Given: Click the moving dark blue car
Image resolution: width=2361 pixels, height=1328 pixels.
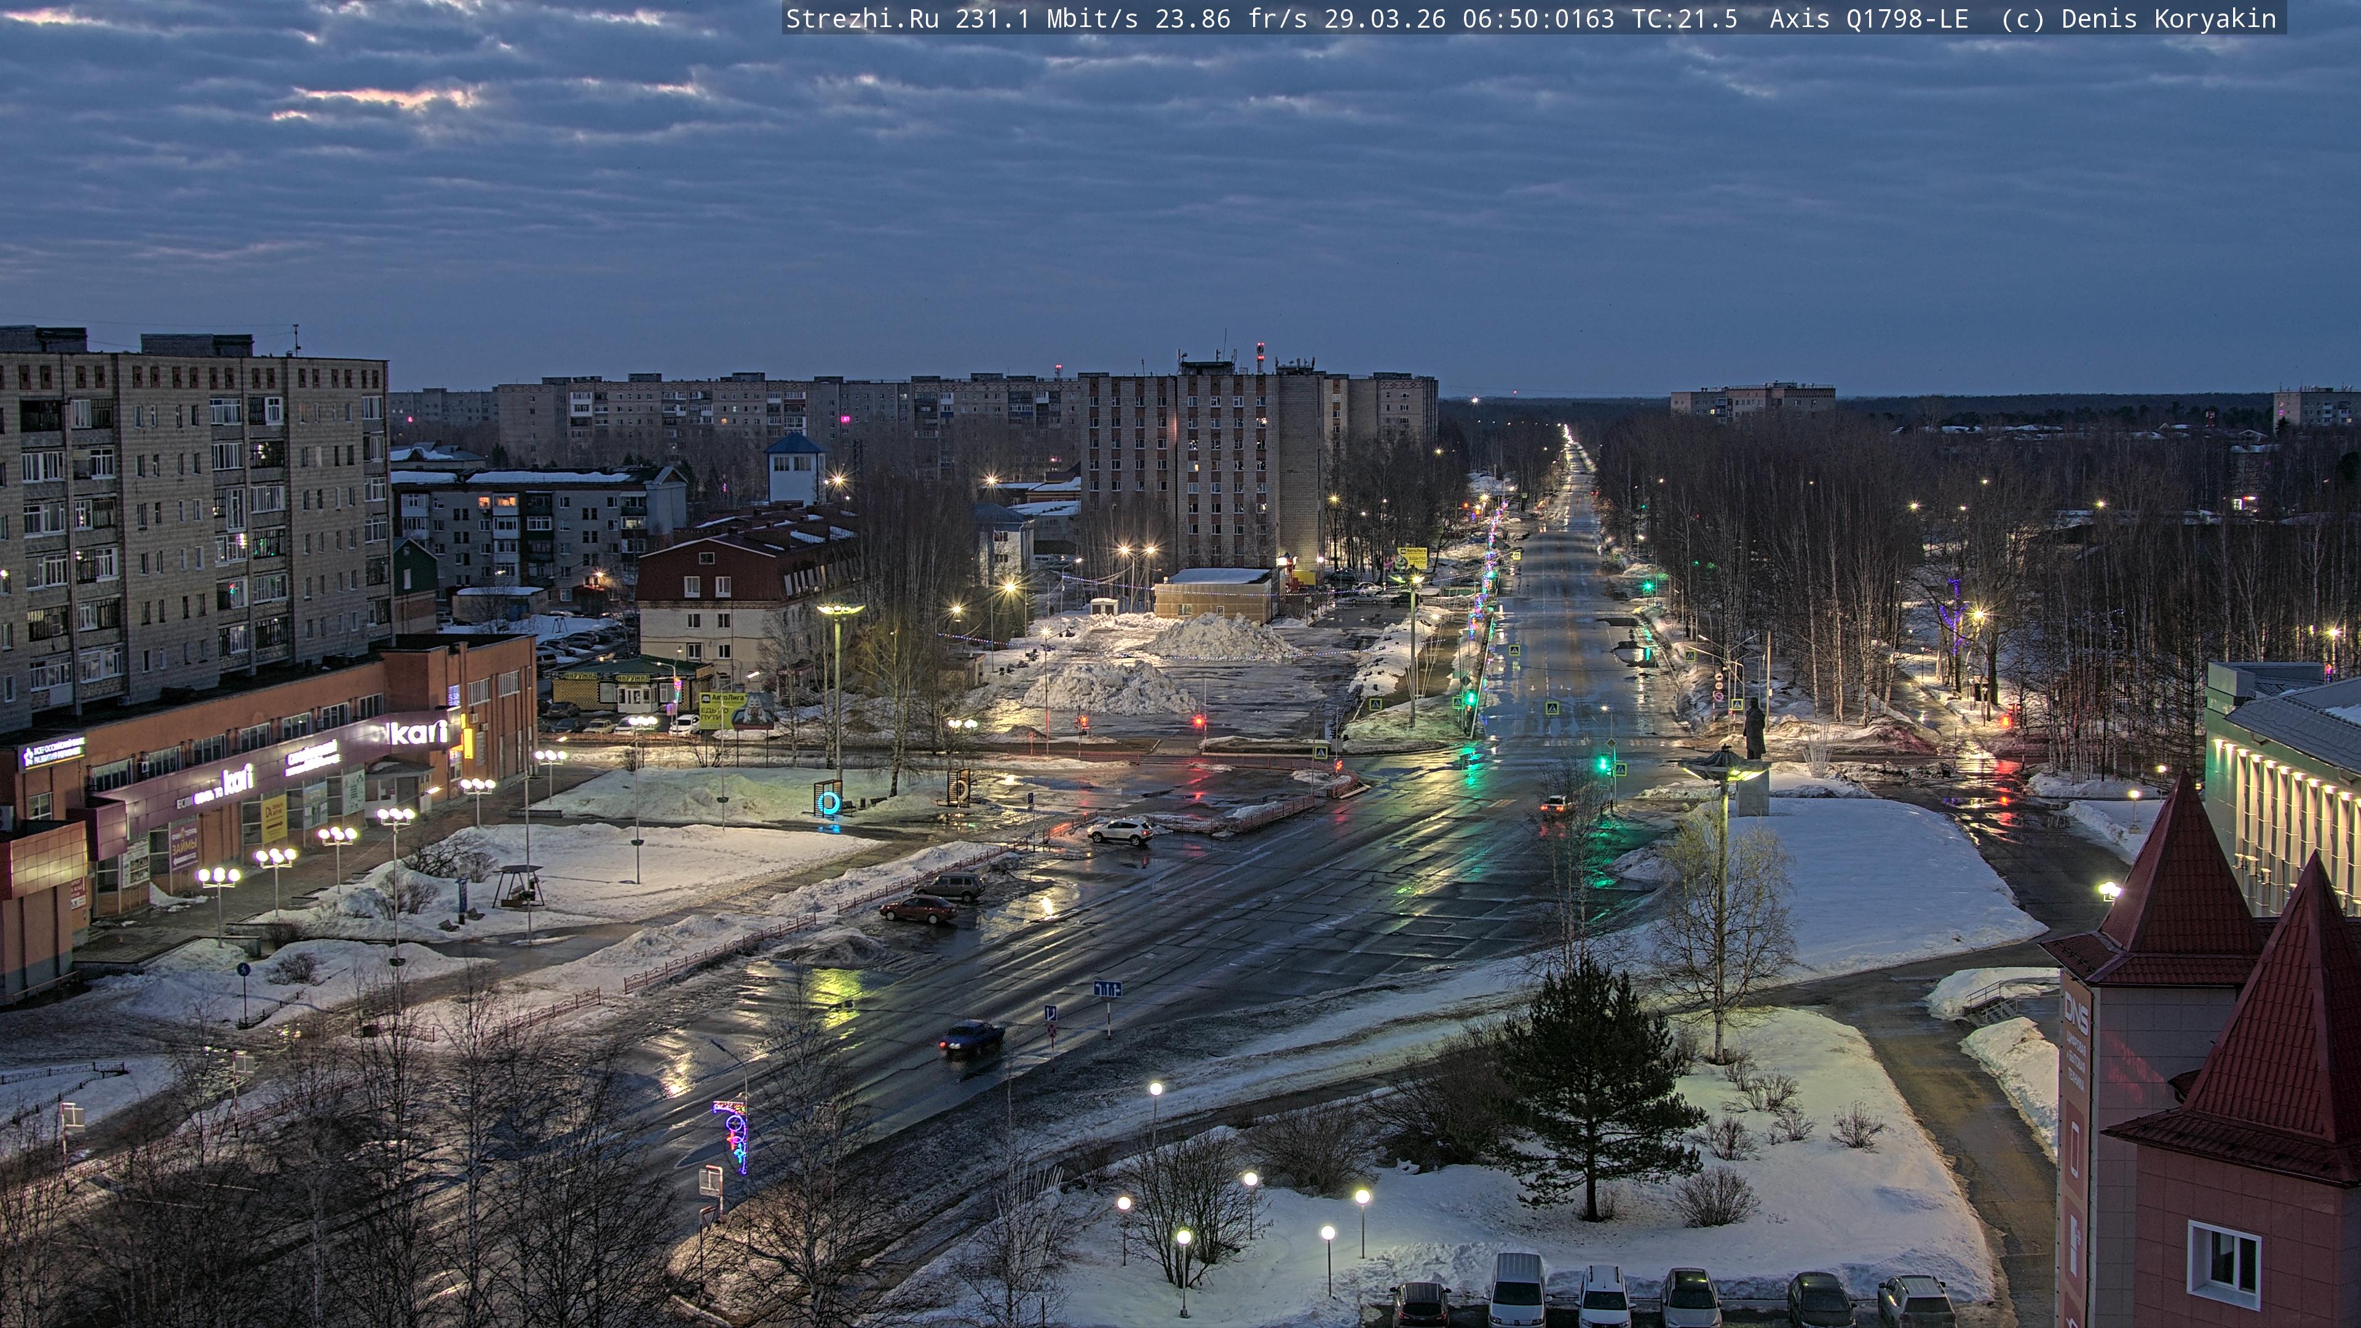Looking at the screenshot, I should [971, 1037].
